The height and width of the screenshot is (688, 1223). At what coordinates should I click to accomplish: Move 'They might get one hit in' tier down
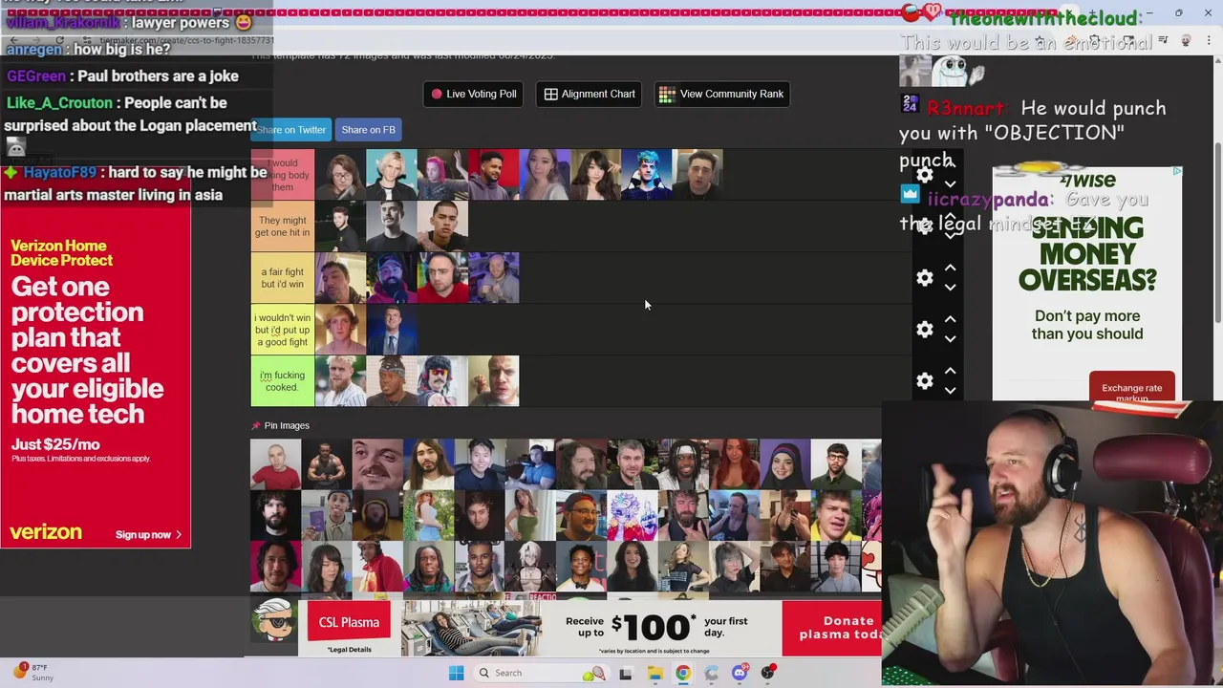click(950, 235)
